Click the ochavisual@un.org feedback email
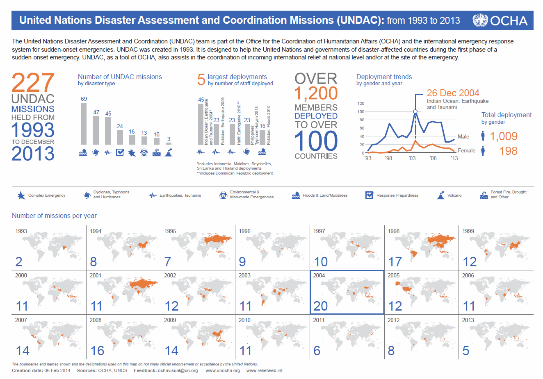 coord(178,370)
